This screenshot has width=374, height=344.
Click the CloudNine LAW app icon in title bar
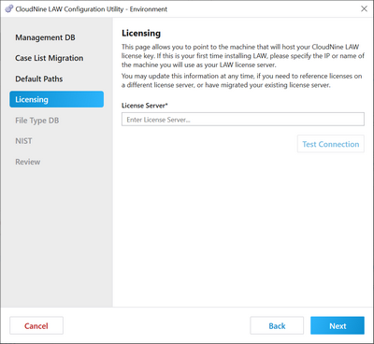(9, 9)
